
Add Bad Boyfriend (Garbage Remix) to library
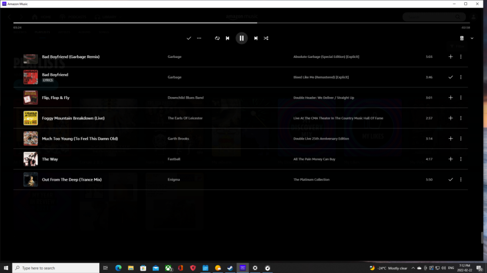point(450,57)
